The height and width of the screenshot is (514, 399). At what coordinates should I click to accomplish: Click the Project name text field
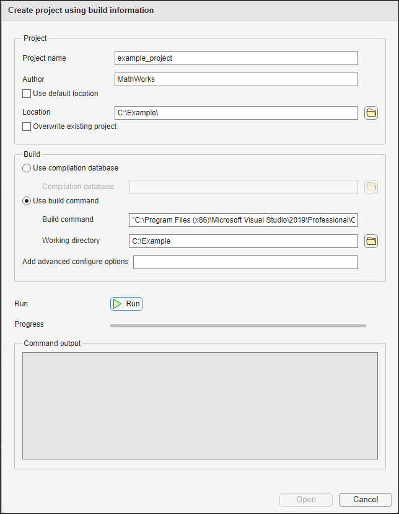coord(236,58)
